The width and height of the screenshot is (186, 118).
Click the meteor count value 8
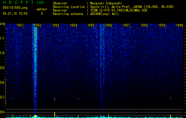[42, 14]
